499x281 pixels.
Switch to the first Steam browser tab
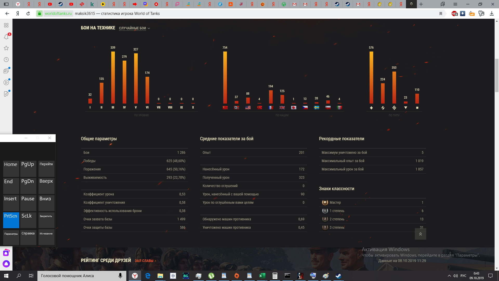[x=61, y=4]
